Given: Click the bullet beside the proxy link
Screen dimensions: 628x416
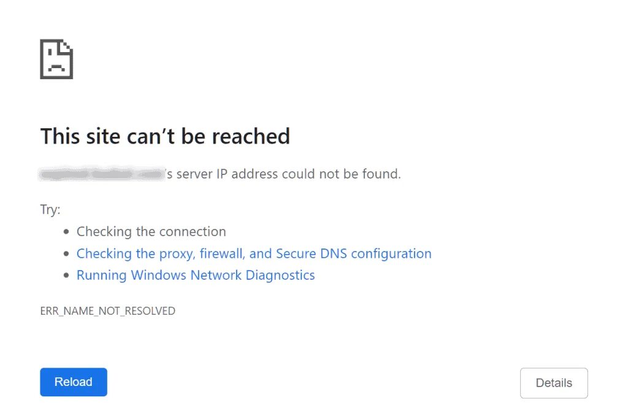Looking at the screenshot, I should [67, 254].
